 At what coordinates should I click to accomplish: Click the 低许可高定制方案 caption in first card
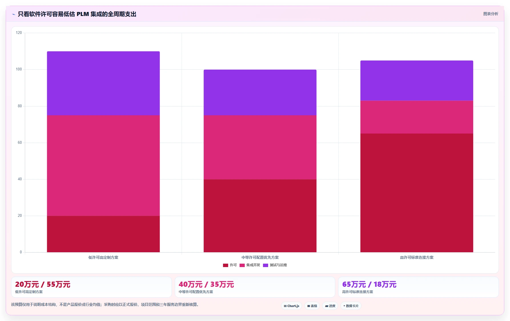[x=29, y=292]
